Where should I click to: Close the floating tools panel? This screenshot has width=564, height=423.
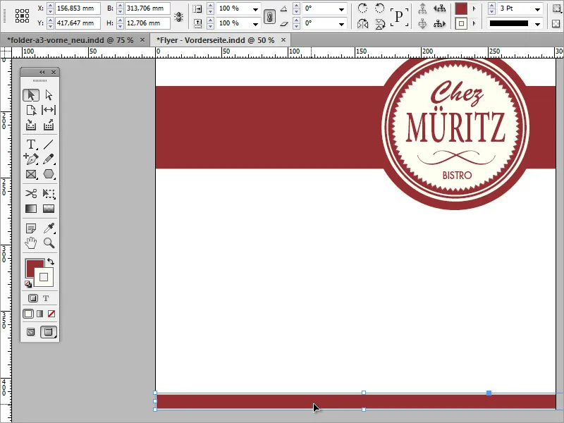[x=54, y=72]
